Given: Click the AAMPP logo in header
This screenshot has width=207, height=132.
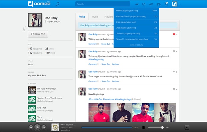Looking at the screenshot, I should (39, 4).
